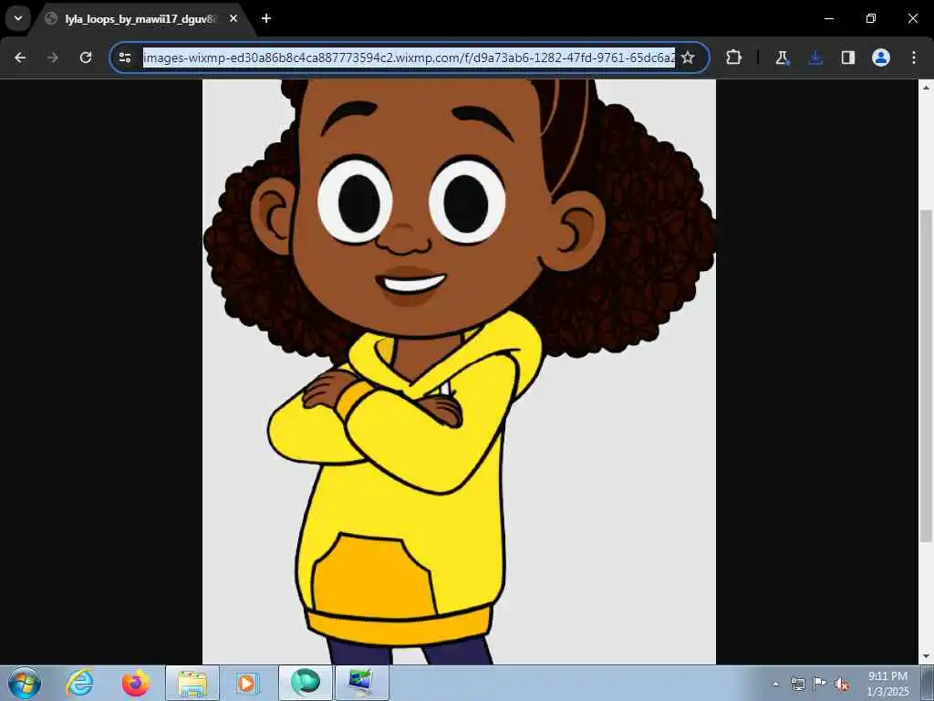This screenshot has height=701, width=934.
Task: Click the forward navigation arrow
Action: pos(52,58)
